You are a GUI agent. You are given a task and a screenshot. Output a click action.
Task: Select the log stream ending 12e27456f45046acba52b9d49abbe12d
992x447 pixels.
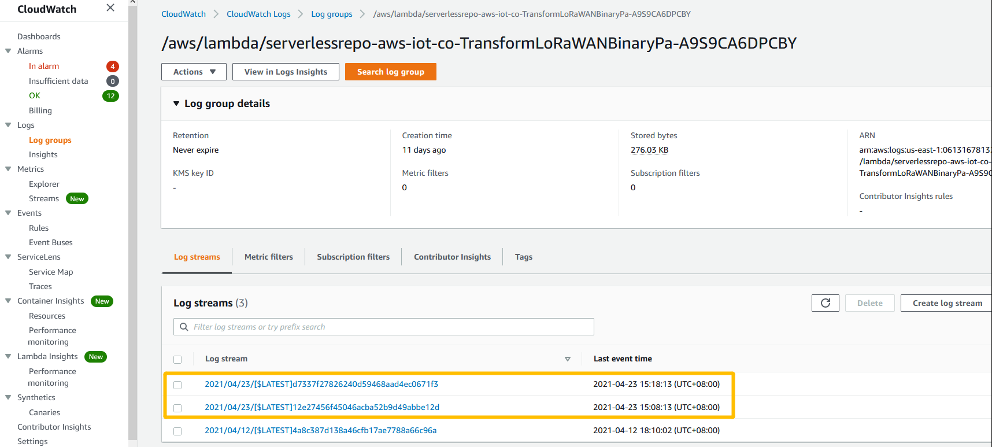(177, 408)
